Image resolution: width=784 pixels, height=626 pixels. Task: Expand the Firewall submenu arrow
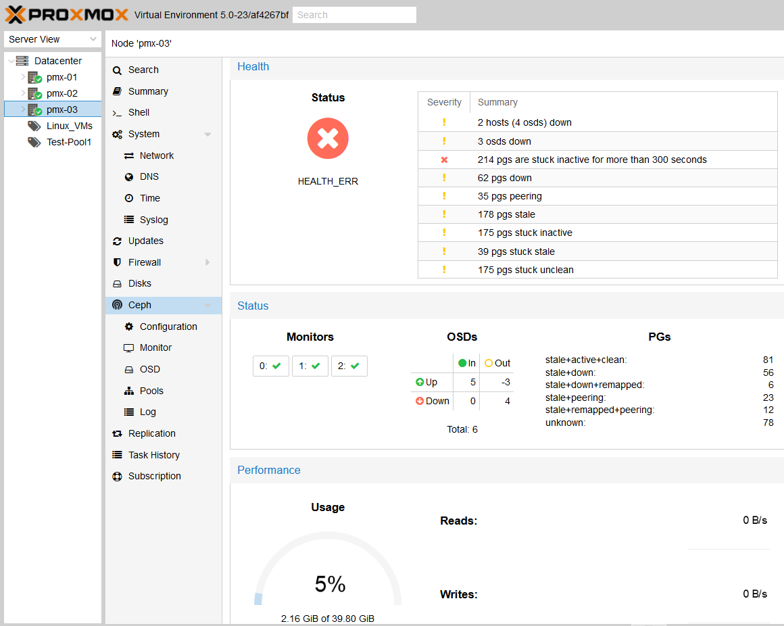point(207,262)
